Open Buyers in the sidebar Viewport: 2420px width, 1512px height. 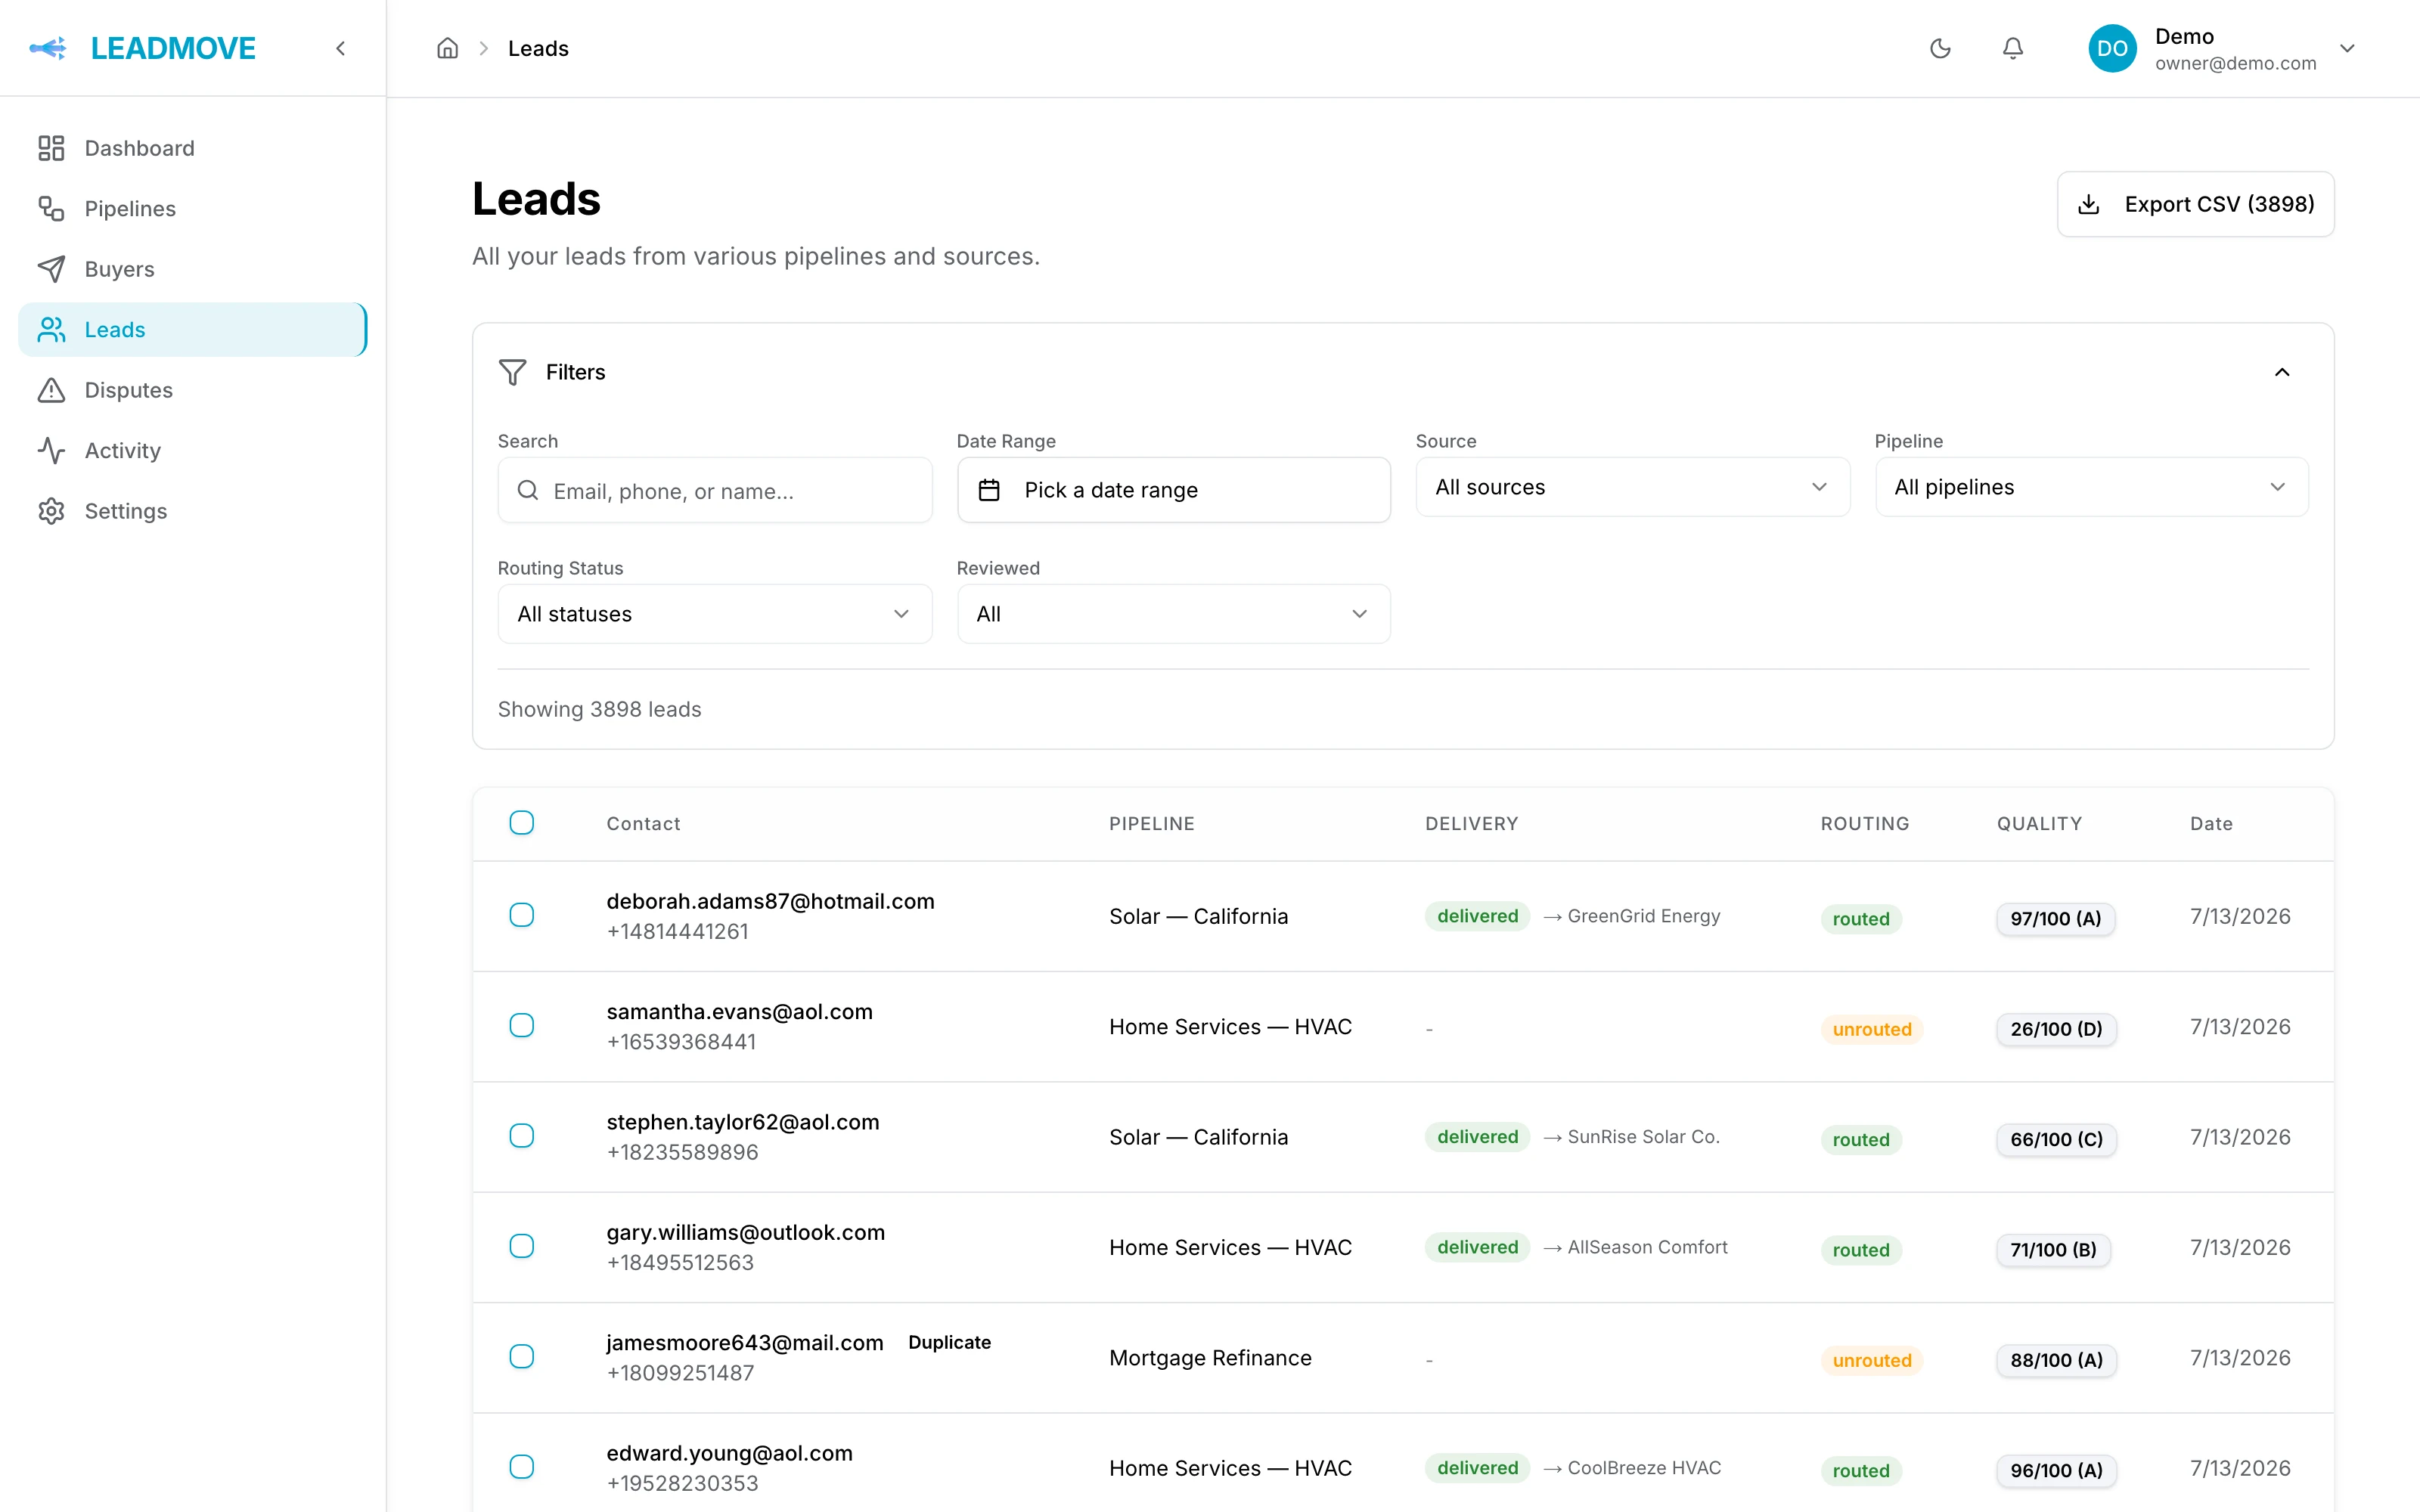[193, 269]
